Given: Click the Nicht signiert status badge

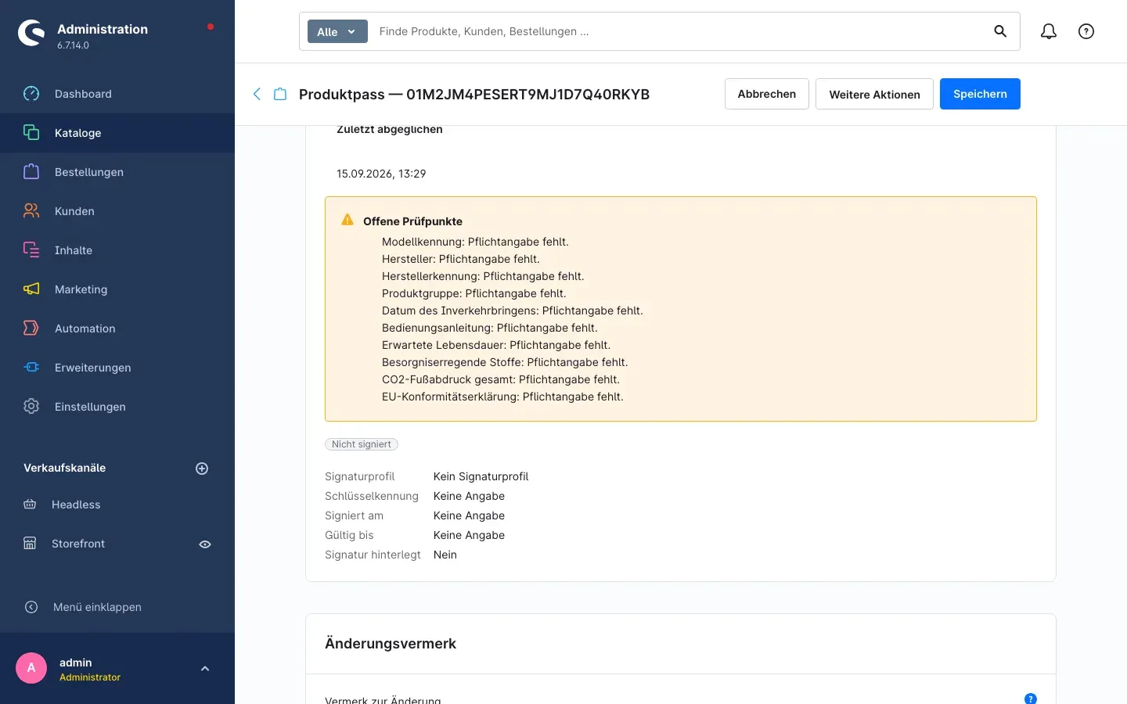Looking at the screenshot, I should tap(362, 444).
